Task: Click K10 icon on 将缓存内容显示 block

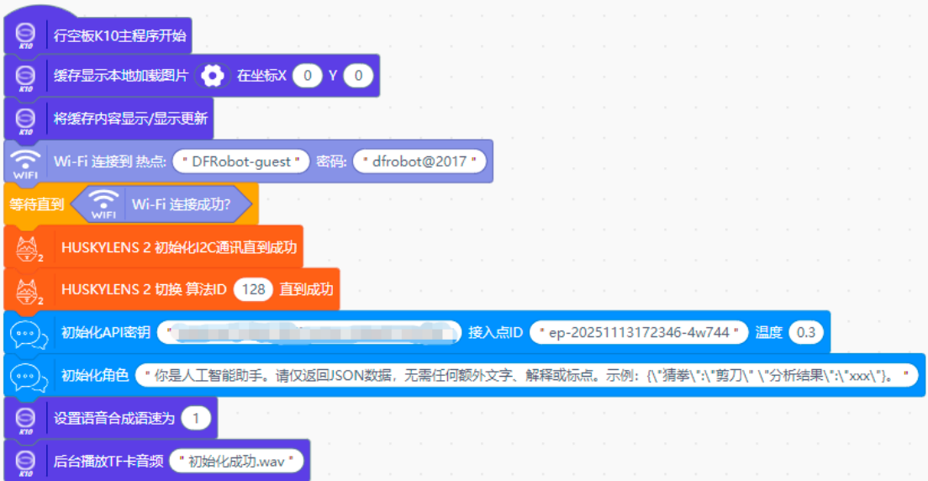Action: pos(25,119)
